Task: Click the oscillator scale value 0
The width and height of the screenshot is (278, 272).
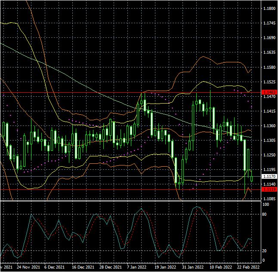Action: 263,260
